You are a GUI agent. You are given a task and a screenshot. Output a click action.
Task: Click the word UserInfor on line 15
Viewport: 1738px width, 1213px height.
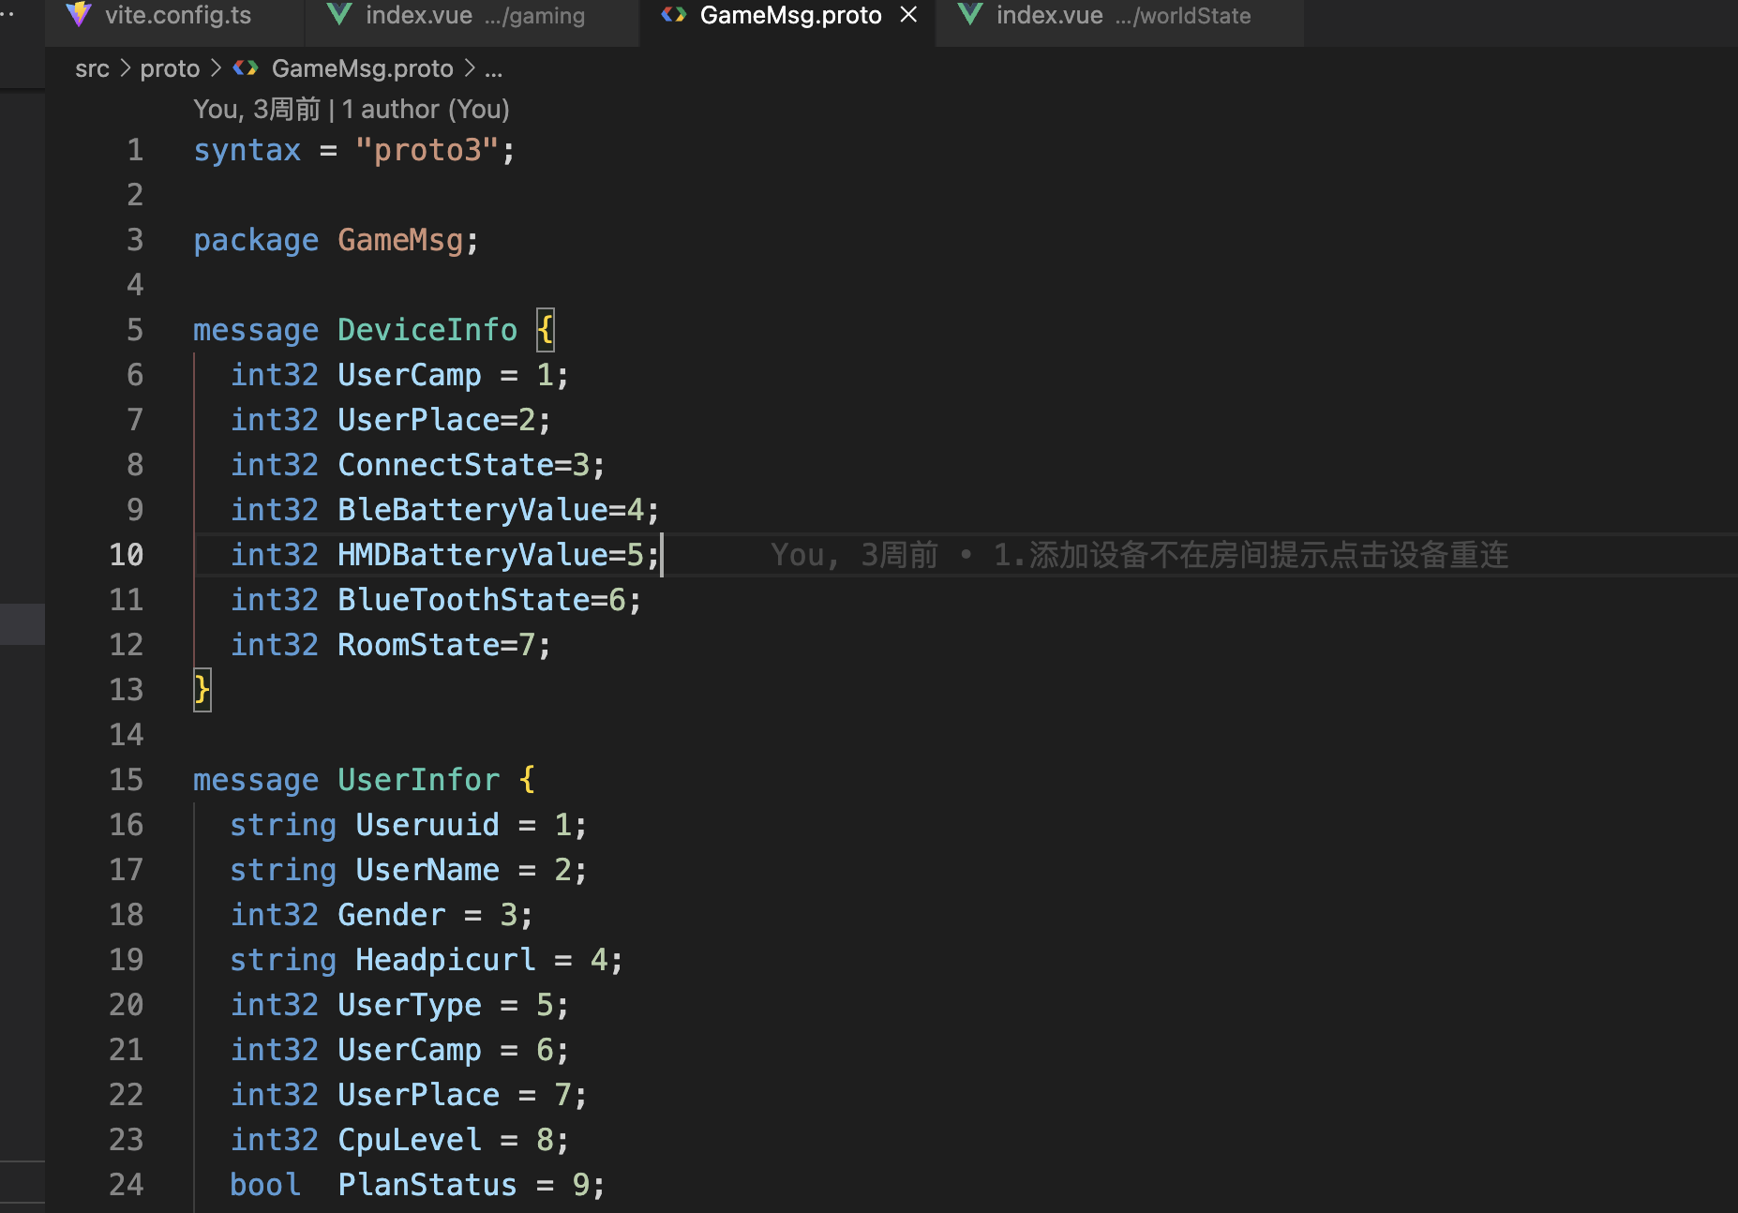point(418,779)
